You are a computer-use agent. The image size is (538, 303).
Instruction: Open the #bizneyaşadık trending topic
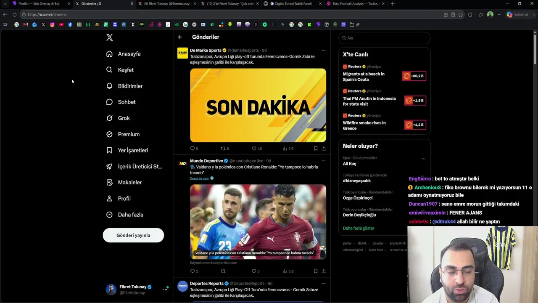pyautogui.click(x=357, y=181)
